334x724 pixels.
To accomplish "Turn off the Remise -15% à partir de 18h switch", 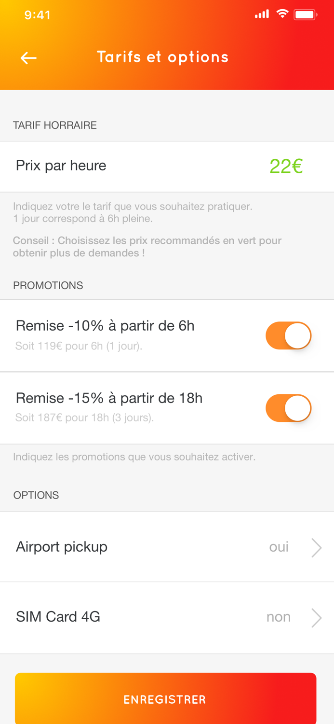I will point(288,408).
